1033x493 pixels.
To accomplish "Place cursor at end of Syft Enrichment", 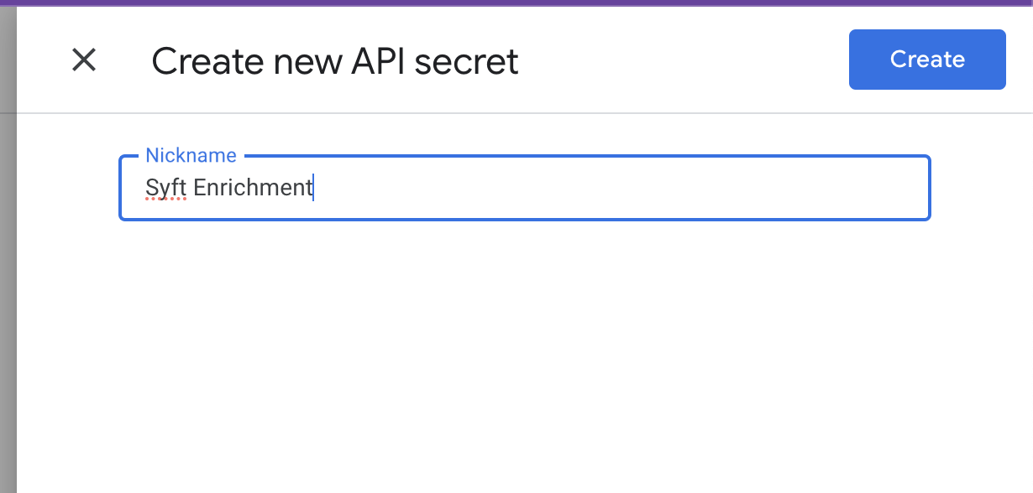I will [313, 188].
